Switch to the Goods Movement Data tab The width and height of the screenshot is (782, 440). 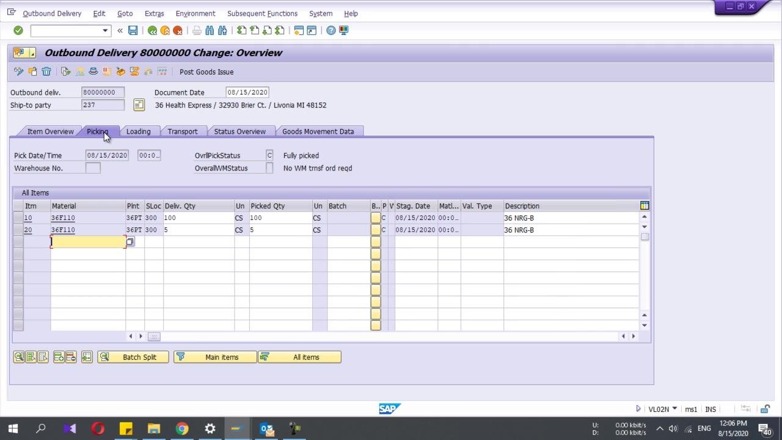[x=318, y=131]
